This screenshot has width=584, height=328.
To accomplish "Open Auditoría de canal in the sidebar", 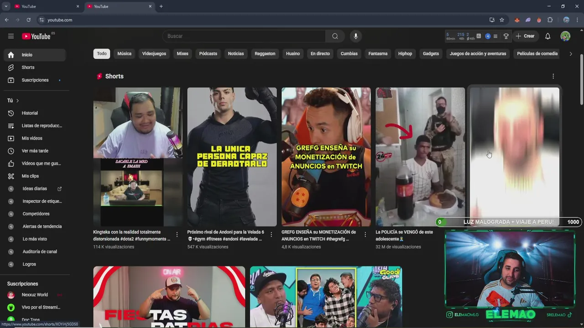I will [35, 251].
